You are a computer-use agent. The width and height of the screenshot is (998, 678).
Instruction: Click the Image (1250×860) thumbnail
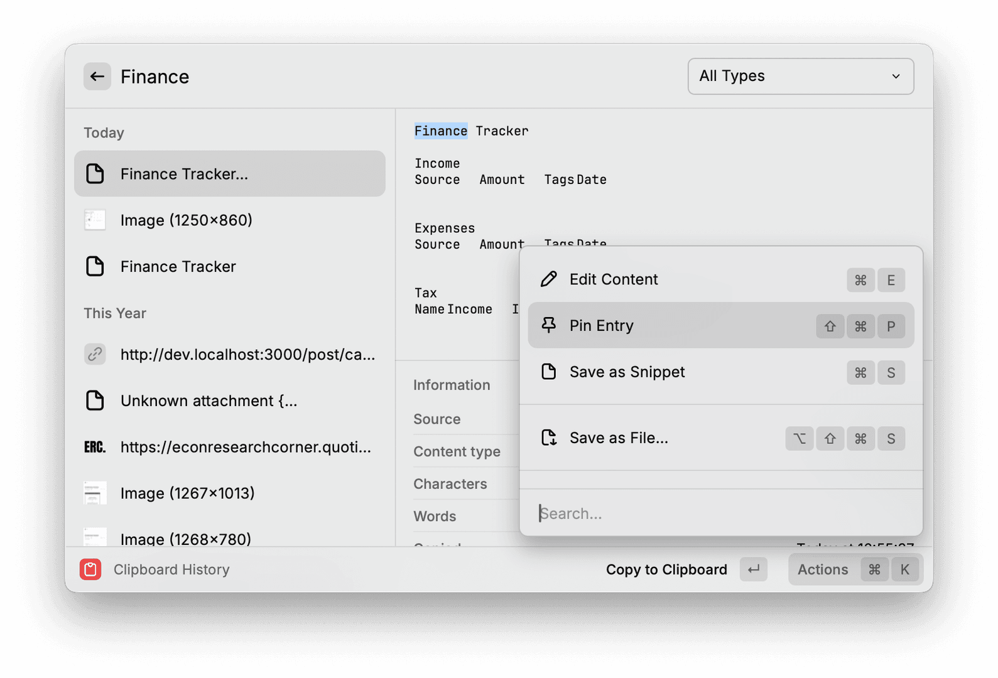click(95, 220)
